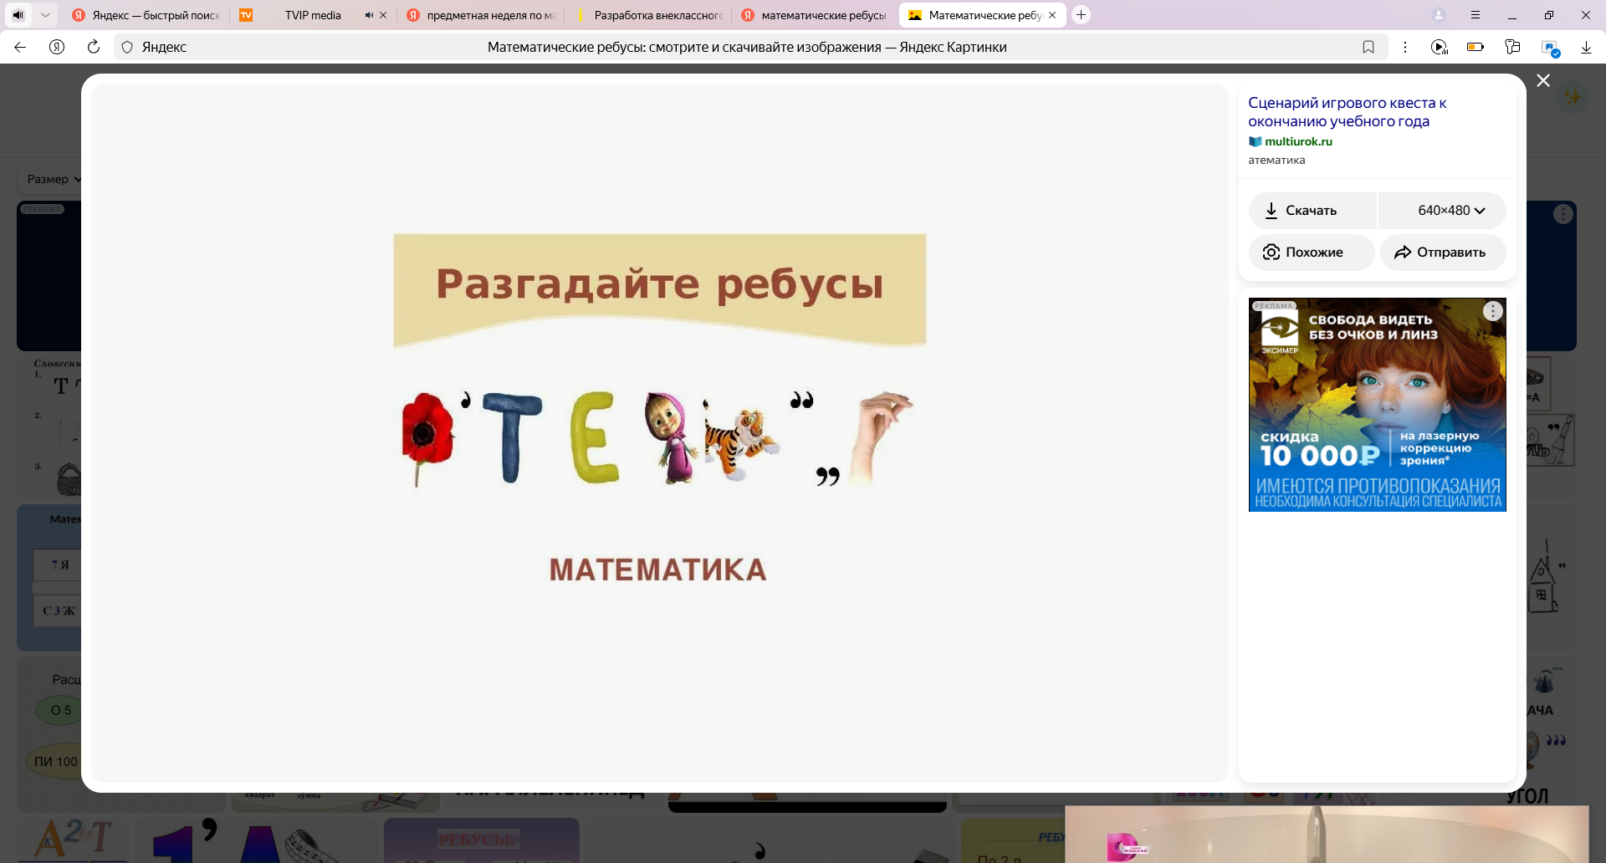The width and height of the screenshot is (1606, 863).
Task: Click the Yandex home logo button
Action: tap(57, 47)
